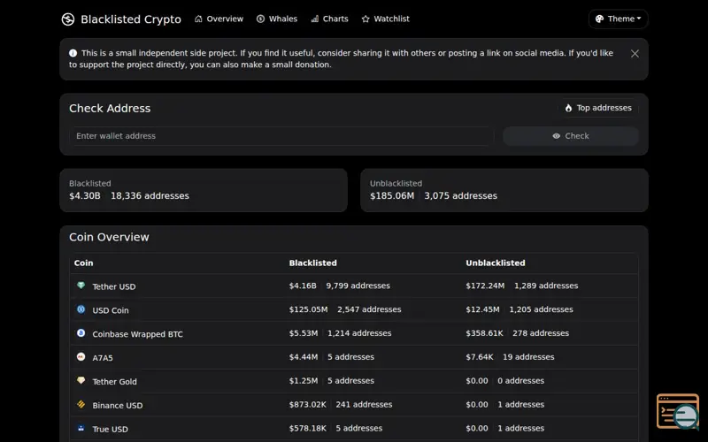708x442 pixels.
Task: Click the Blacklisted $4.30B summary card
Action: pos(204,190)
